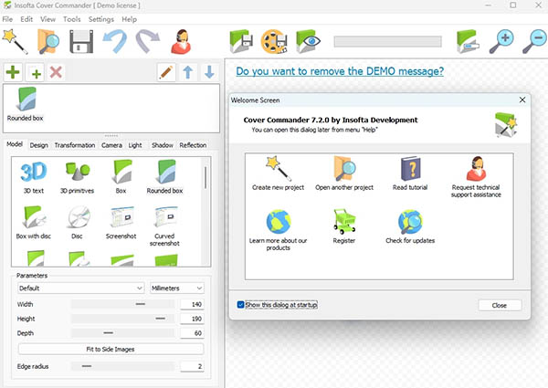The width and height of the screenshot is (548, 388).
Task: Switch to the Transformation tab
Action: pyautogui.click(x=75, y=145)
